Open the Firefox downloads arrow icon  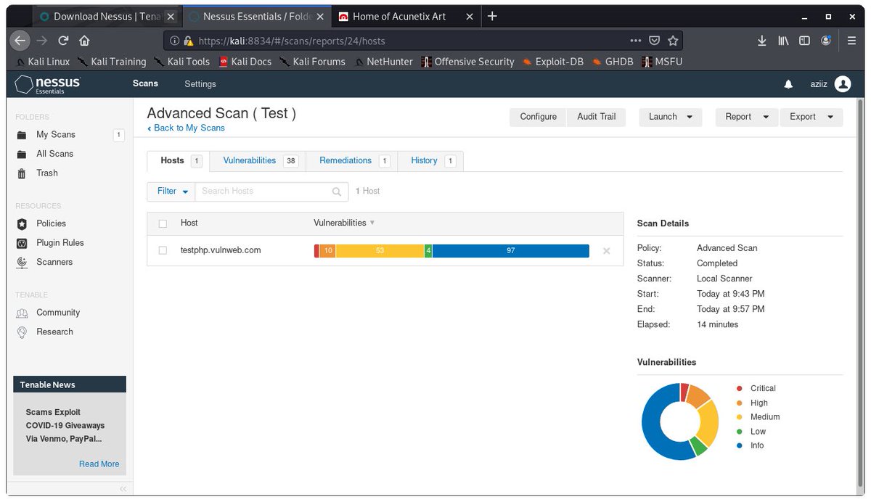(762, 41)
